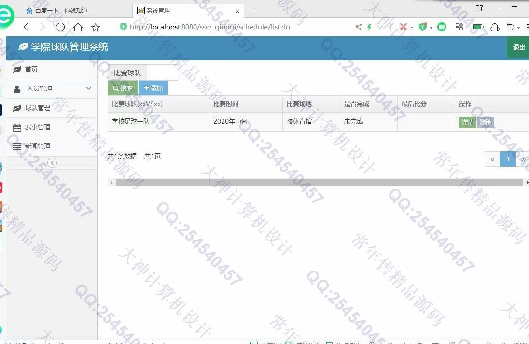The image size is (529, 344).
Task: Open 首页 in the sidebar
Action: pyautogui.click(x=52, y=70)
